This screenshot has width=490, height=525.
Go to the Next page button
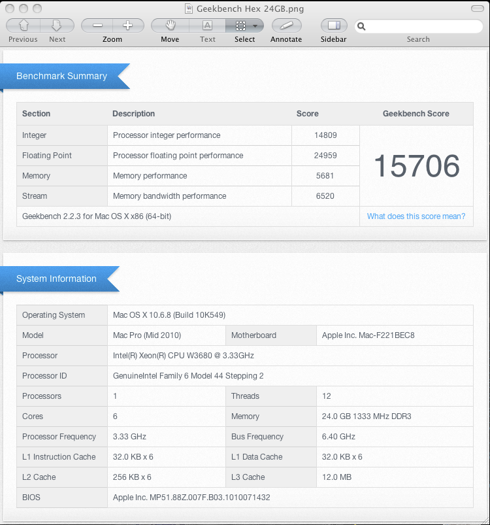[x=57, y=25]
